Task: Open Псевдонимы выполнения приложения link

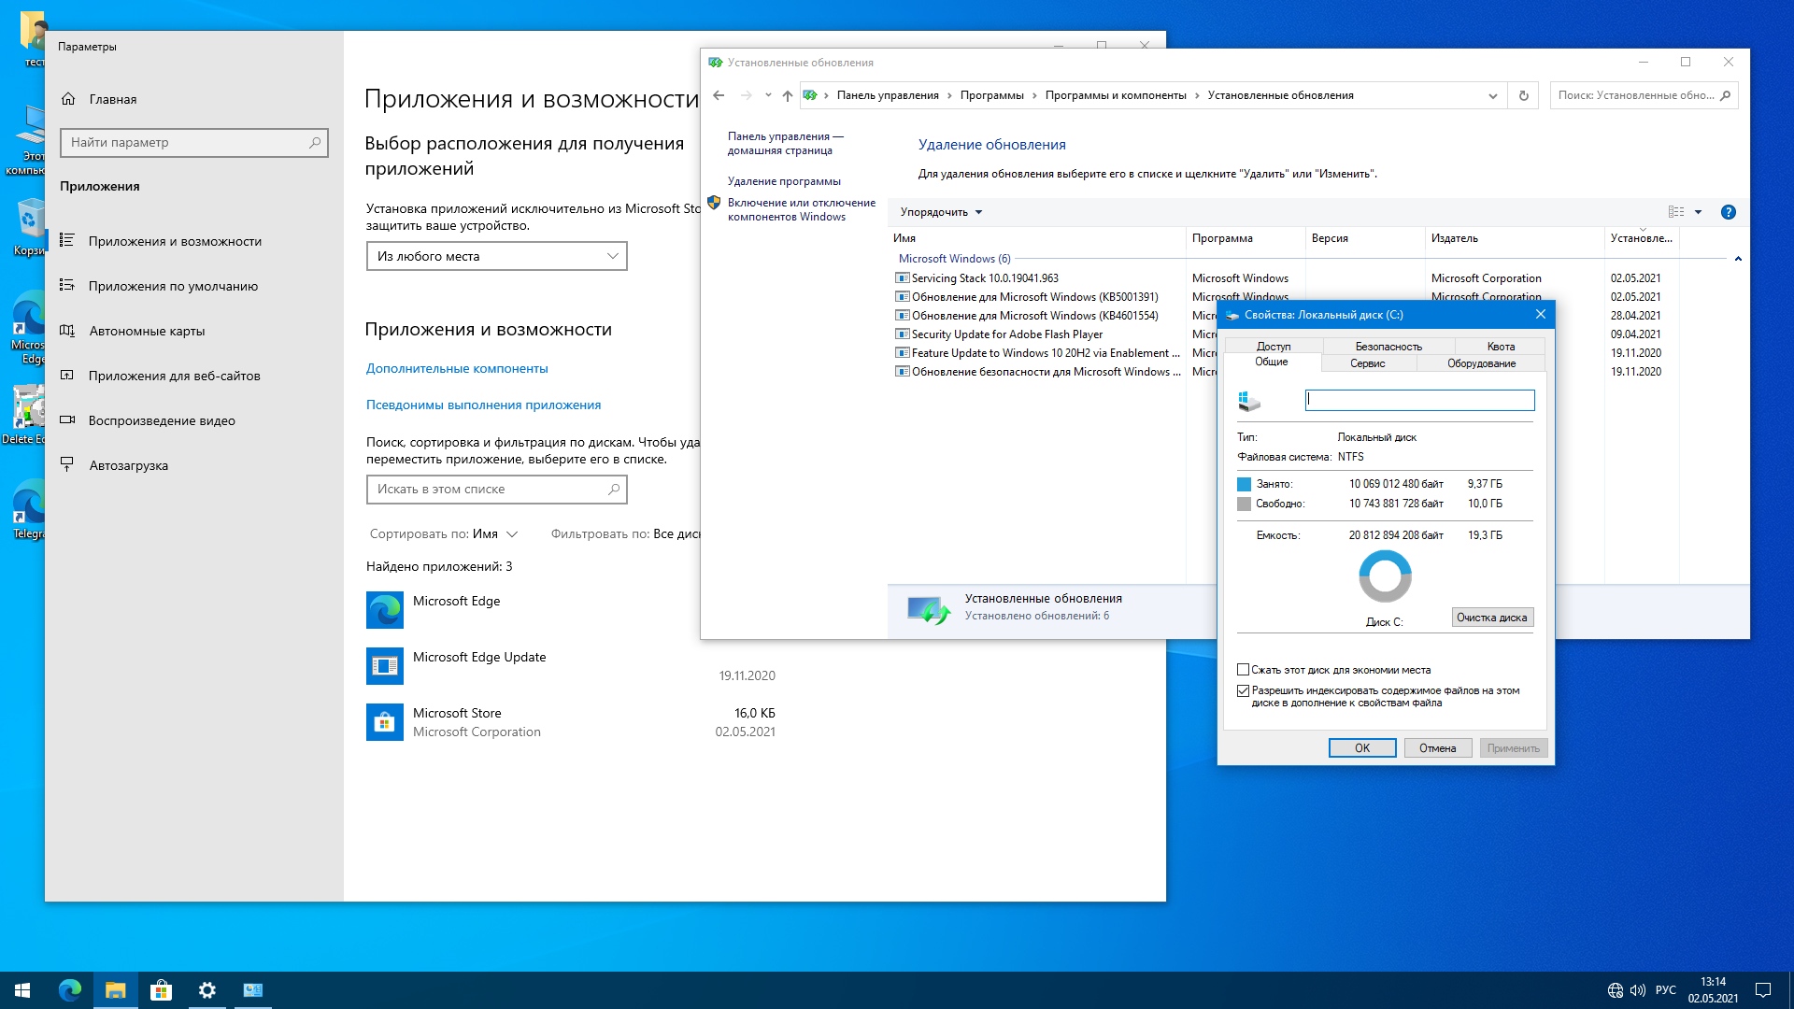Action: coord(483,405)
